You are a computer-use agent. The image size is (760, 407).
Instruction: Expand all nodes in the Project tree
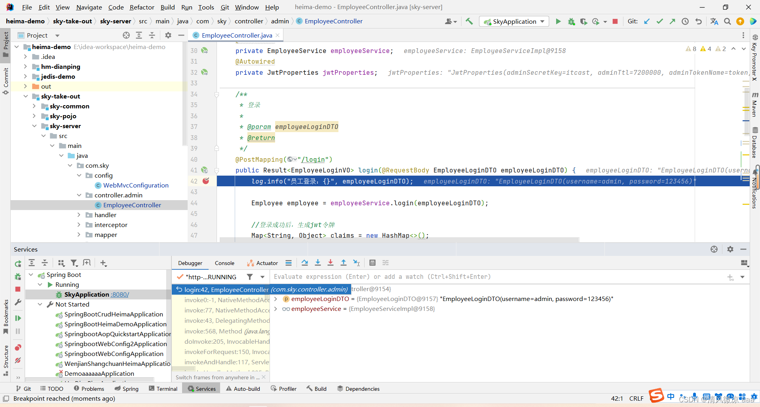[x=139, y=35]
